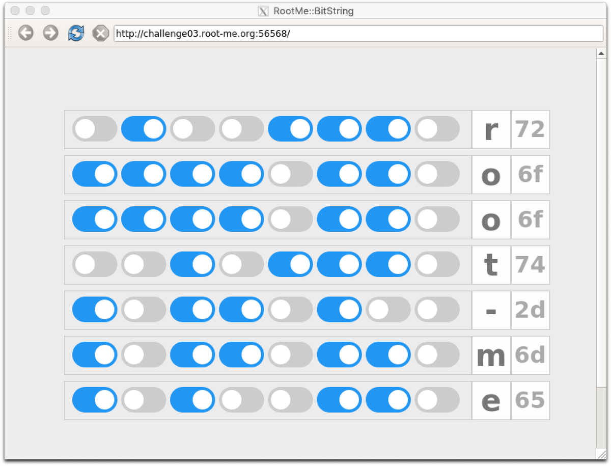The image size is (611, 466).
Task: Disable the third switch in row 't'
Action: 192,264
